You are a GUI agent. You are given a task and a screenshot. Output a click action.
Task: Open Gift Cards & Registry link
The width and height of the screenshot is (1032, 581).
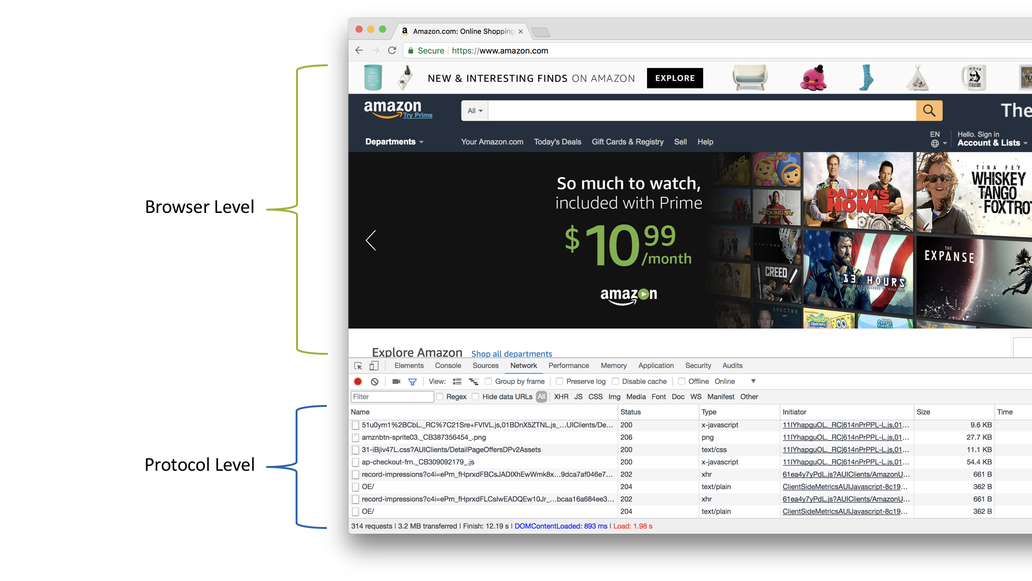pyautogui.click(x=628, y=142)
